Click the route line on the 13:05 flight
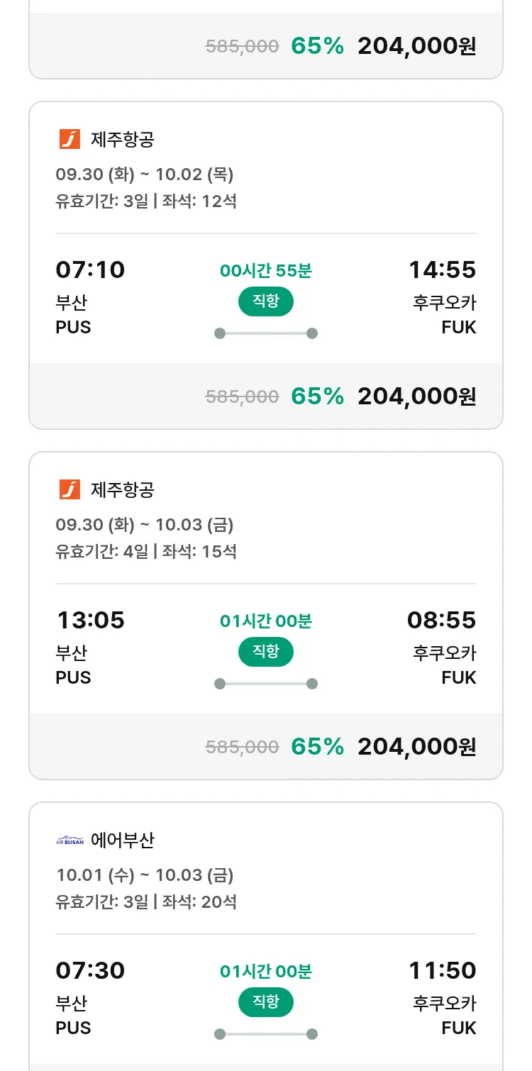 pos(266,684)
